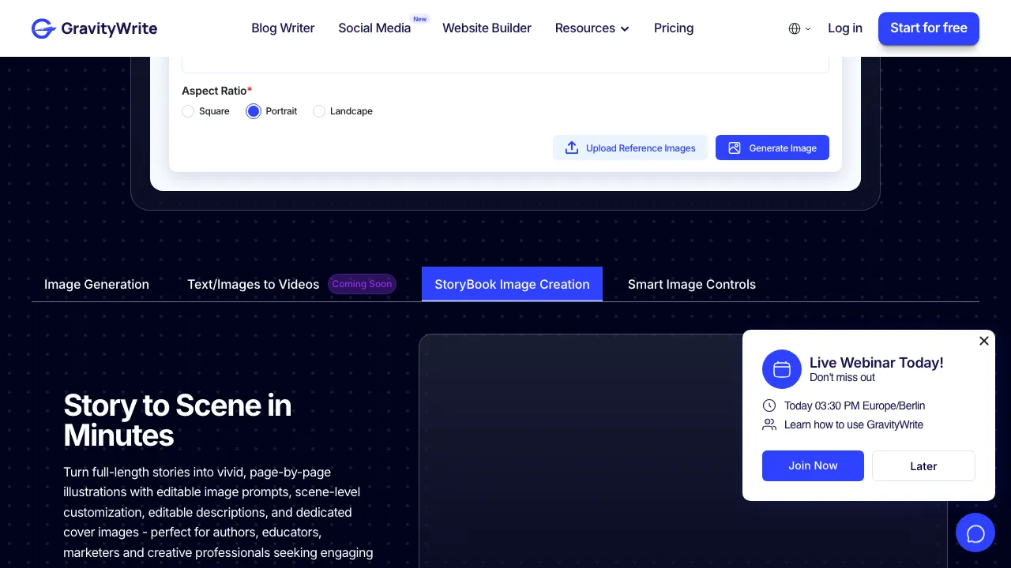Switch to the Image Generation tab
The image size is (1011, 568).
[x=96, y=284]
